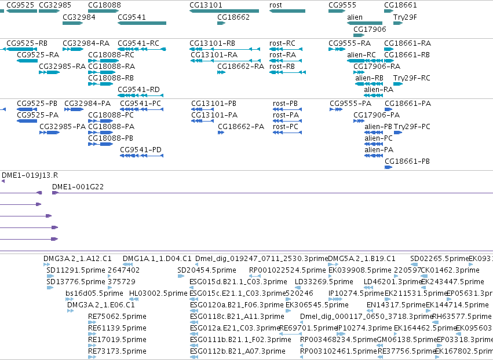Select the alien gene bar

(364, 23)
